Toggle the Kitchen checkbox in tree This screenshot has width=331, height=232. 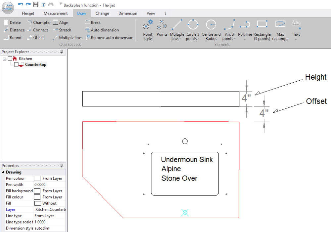point(10,58)
